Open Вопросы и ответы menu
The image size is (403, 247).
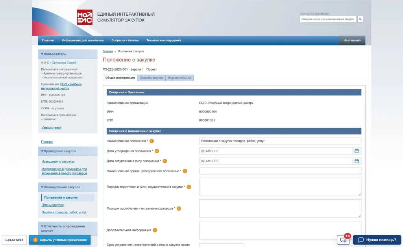(125, 40)
